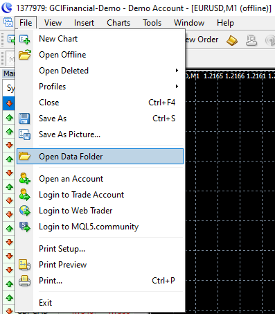
Task: Expand the Open Deleted submenu arrow
Action: click(x=177, y=71)
